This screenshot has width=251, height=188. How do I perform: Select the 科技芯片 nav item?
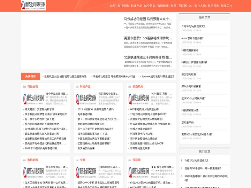pyautogui.click(x=227, y=6)
